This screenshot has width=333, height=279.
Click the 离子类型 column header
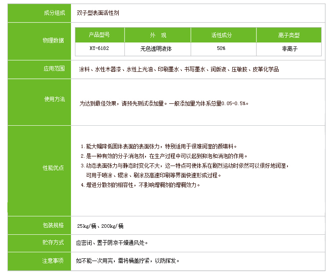(x=289, y=35)
